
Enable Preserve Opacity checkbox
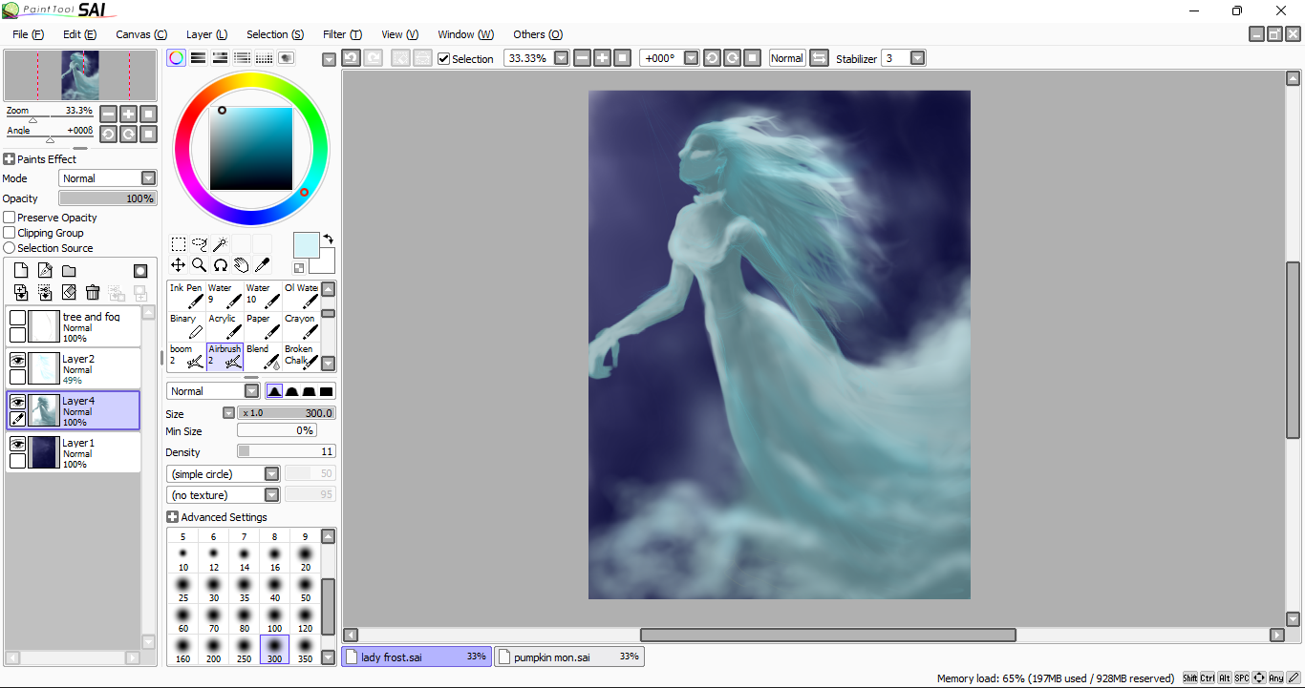(10, 218)
